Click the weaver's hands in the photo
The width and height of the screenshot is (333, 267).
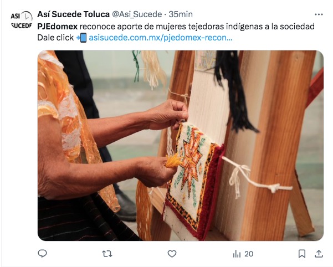(165, 142)
